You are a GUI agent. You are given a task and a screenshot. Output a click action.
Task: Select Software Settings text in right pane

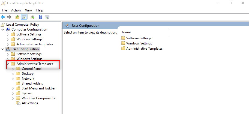[x=139, y=38]
